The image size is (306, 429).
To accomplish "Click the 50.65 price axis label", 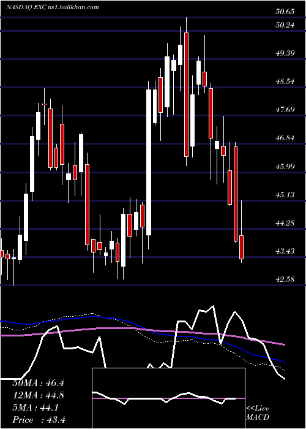I will 285,12.
